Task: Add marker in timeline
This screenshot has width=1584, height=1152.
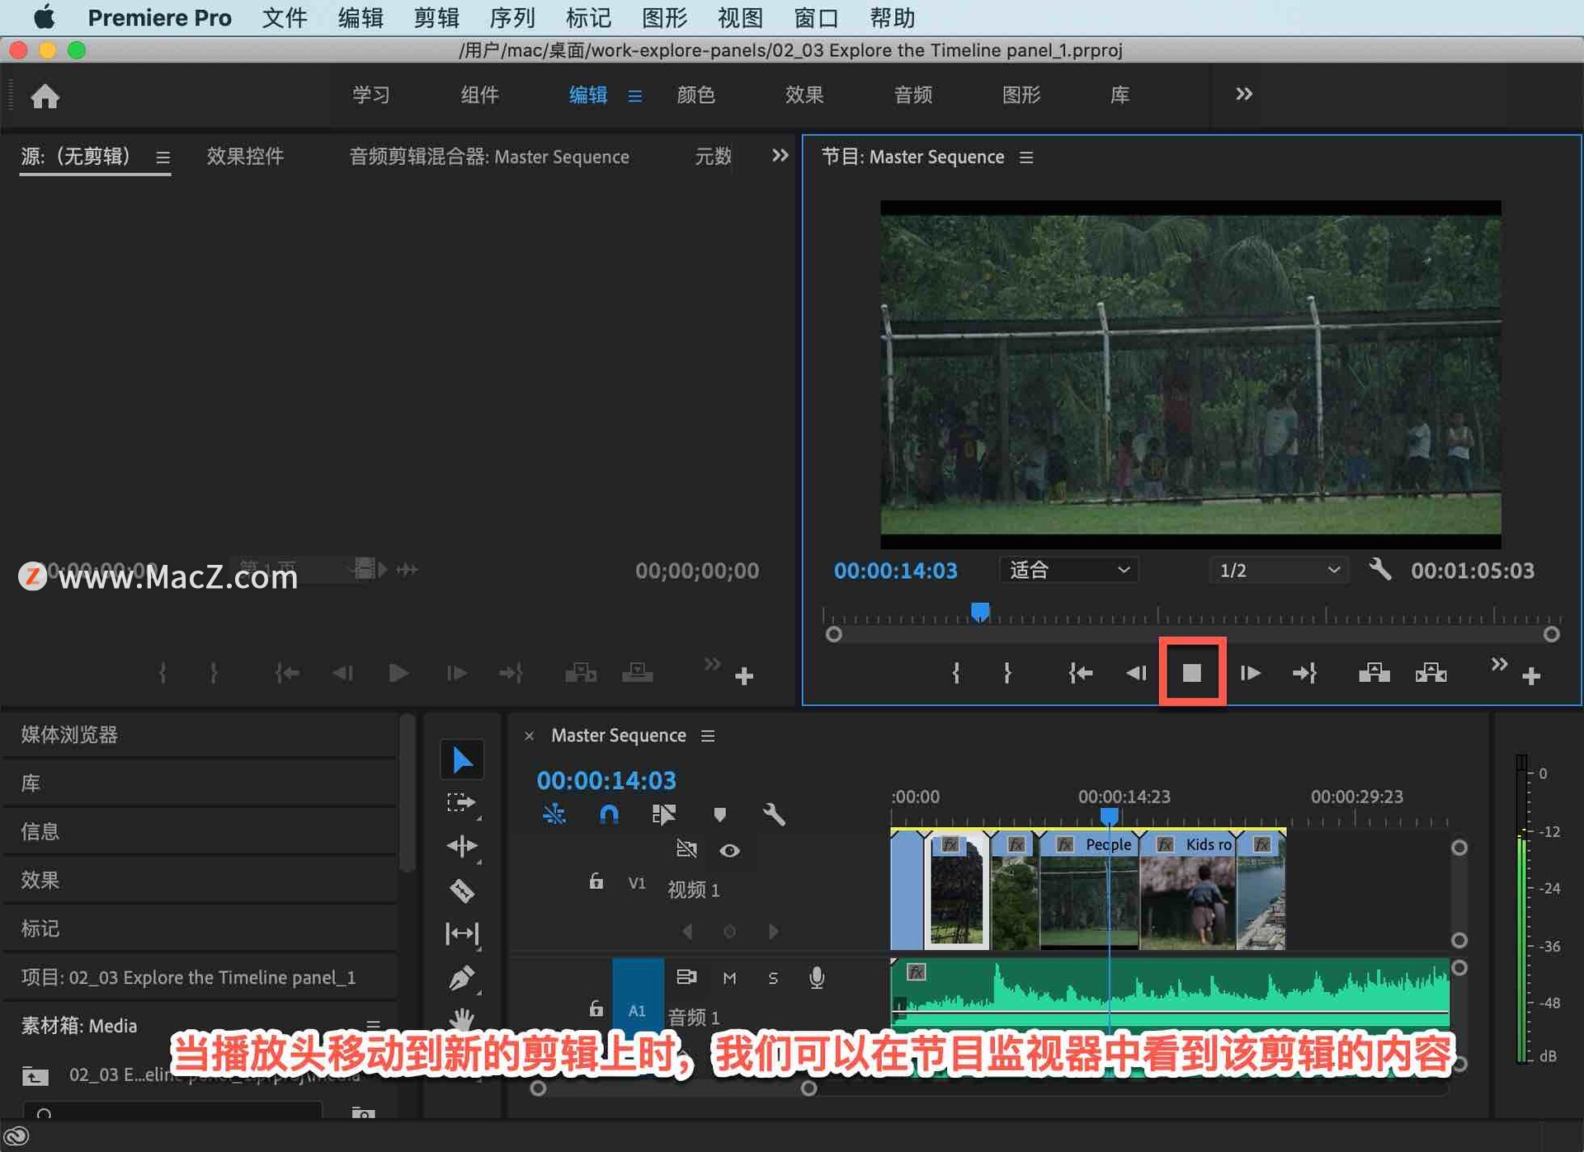Action: [719, 815]
